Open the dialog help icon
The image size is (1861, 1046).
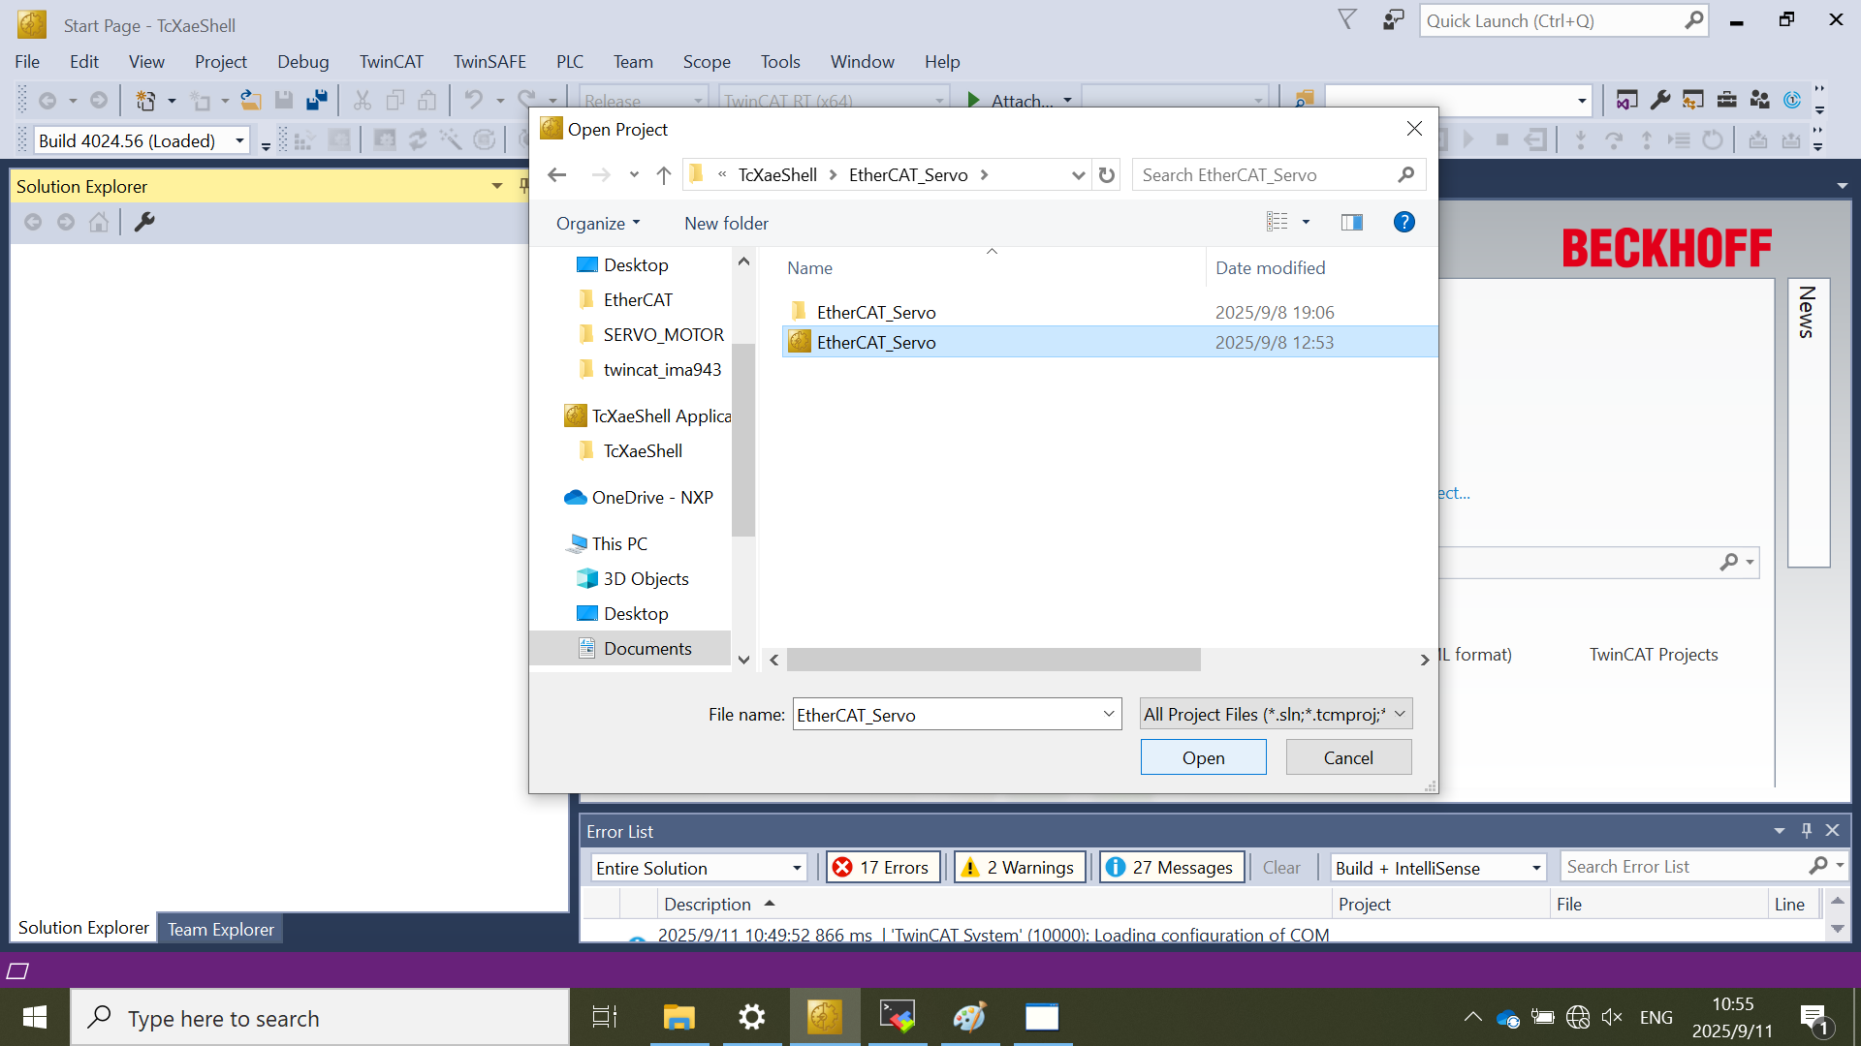pos(1403,223)
